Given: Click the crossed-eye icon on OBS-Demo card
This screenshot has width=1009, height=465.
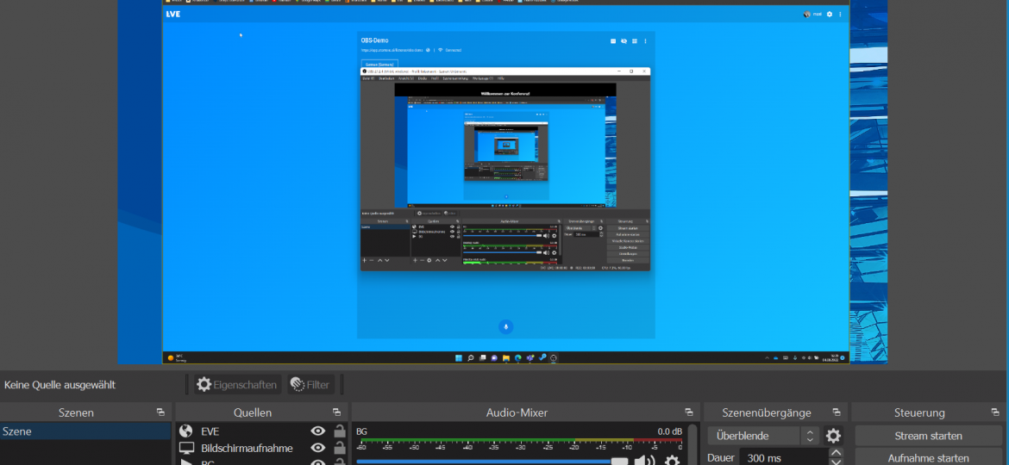Looking at the screenshot, I should [624, 41].
